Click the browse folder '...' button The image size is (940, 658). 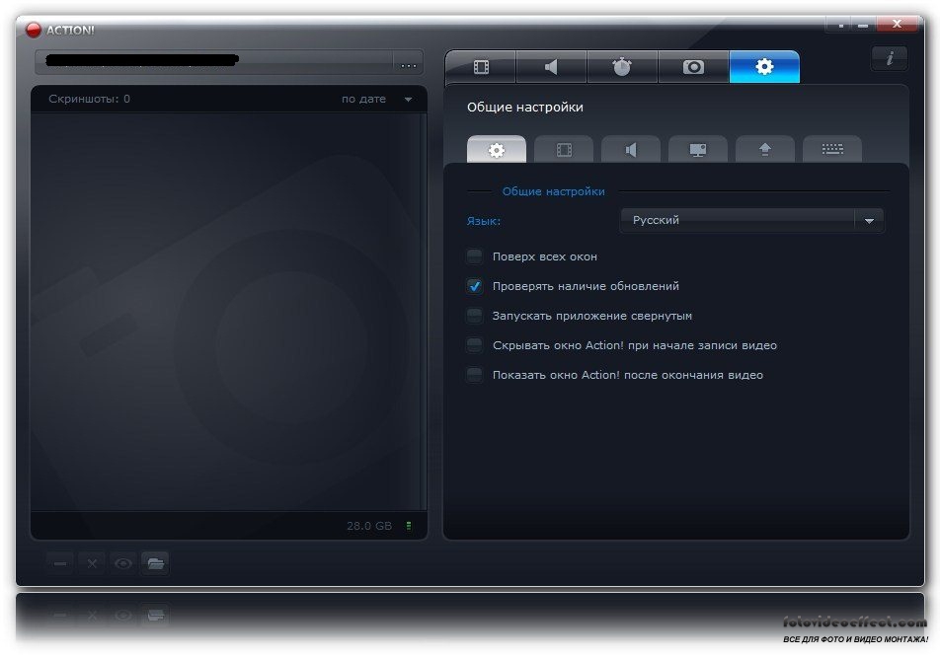(x=408, y=63)
